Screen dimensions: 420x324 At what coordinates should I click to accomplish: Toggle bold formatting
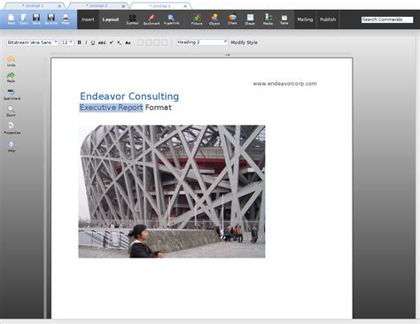click(79, 42)
